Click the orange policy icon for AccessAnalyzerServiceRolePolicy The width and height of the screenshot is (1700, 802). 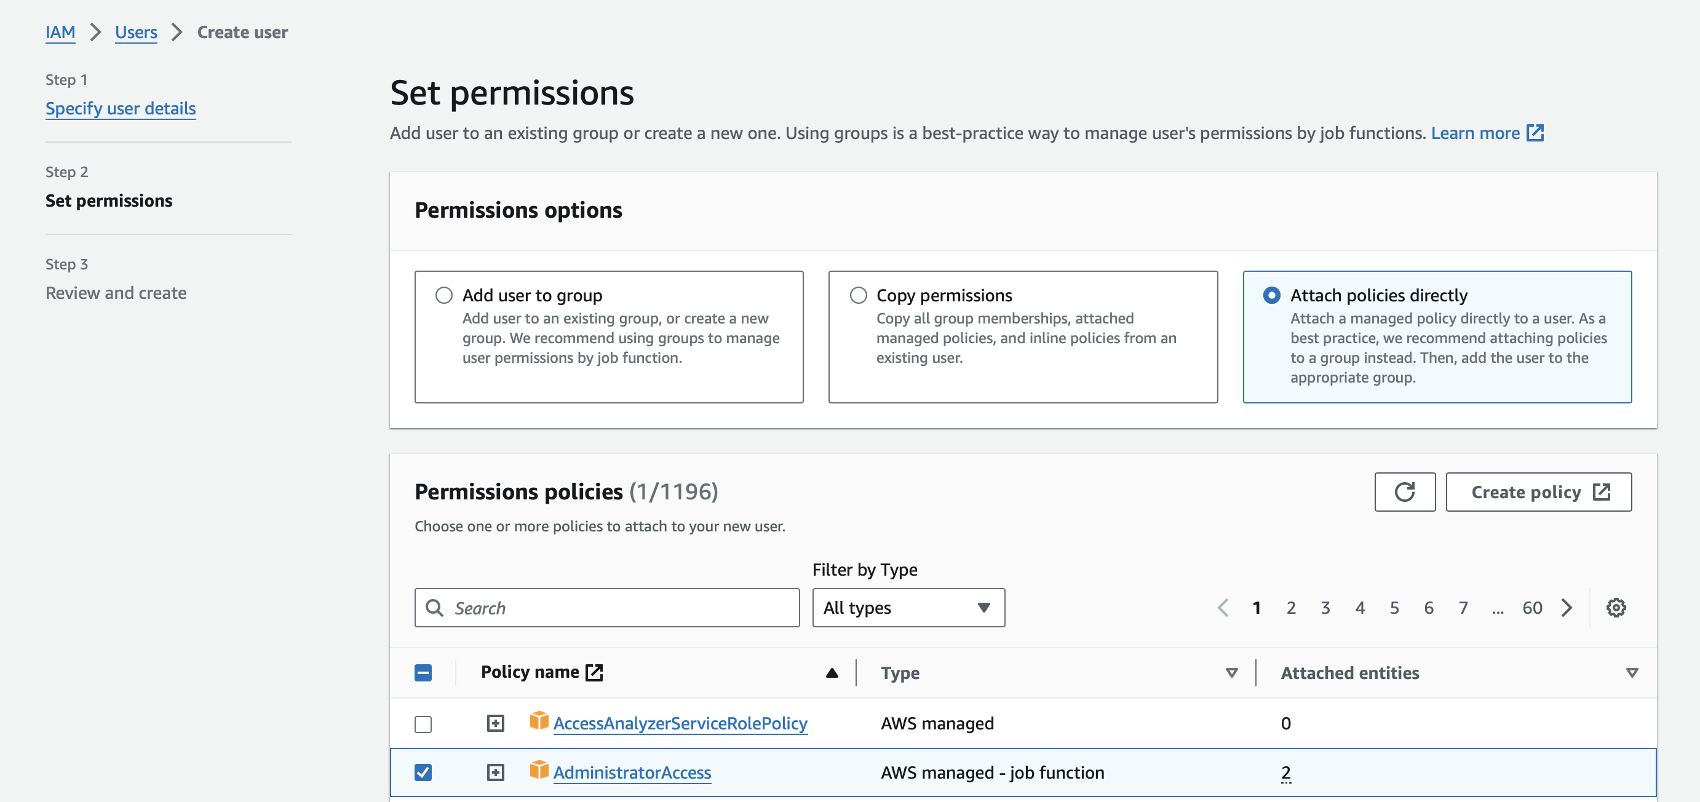[x=539, y=721]
